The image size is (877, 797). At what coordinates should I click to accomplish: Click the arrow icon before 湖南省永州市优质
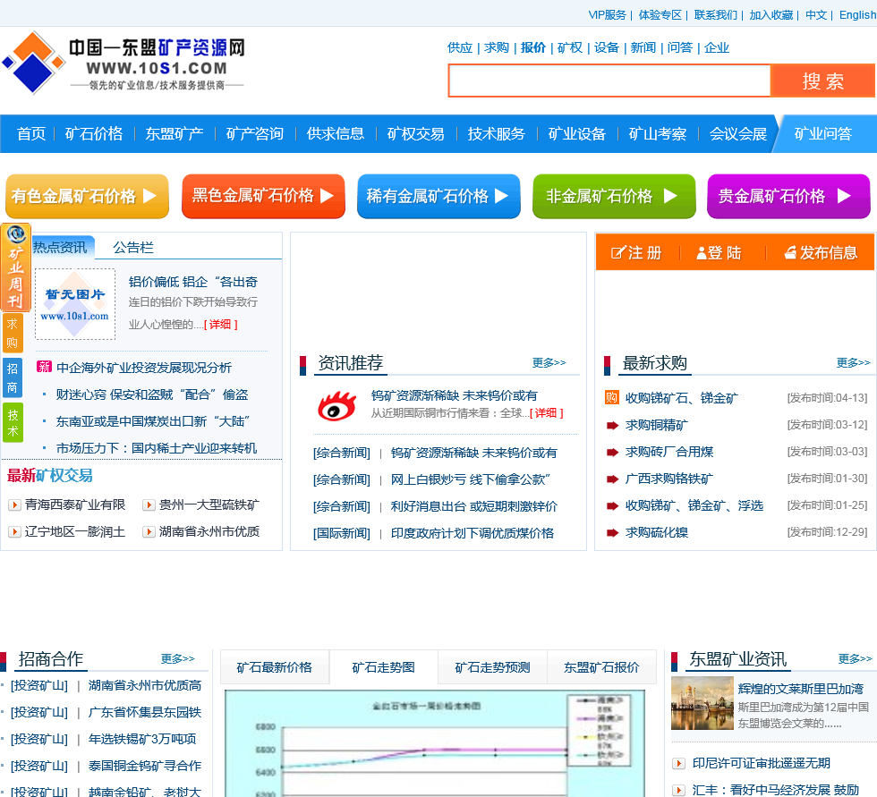coord(149,532)
